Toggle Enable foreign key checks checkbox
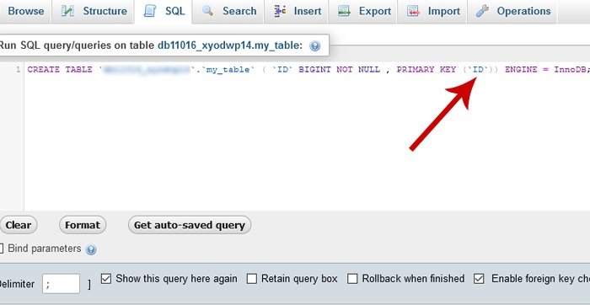 479,279
